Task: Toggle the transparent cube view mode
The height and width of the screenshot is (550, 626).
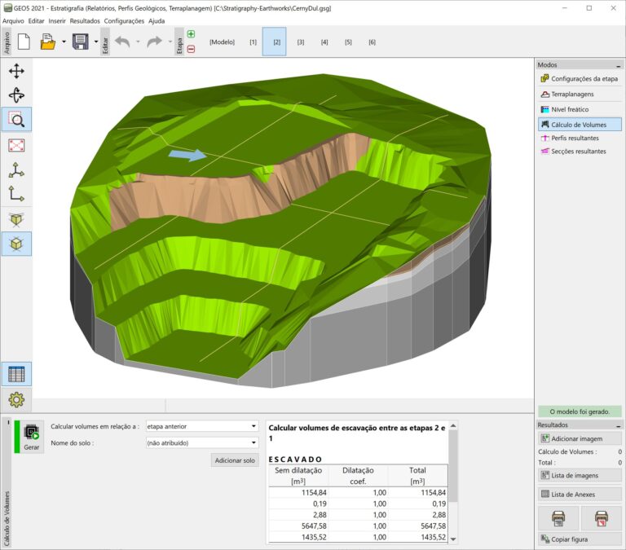Action: click(x=16, y=218)
